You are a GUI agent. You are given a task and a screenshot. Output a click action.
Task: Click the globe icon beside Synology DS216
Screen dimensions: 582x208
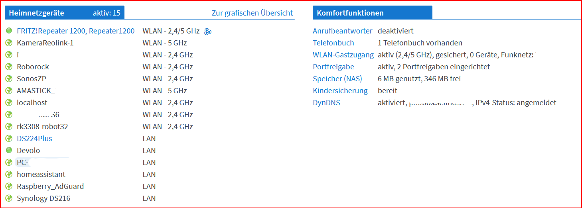pyautogui.click(x=9, y=198)
